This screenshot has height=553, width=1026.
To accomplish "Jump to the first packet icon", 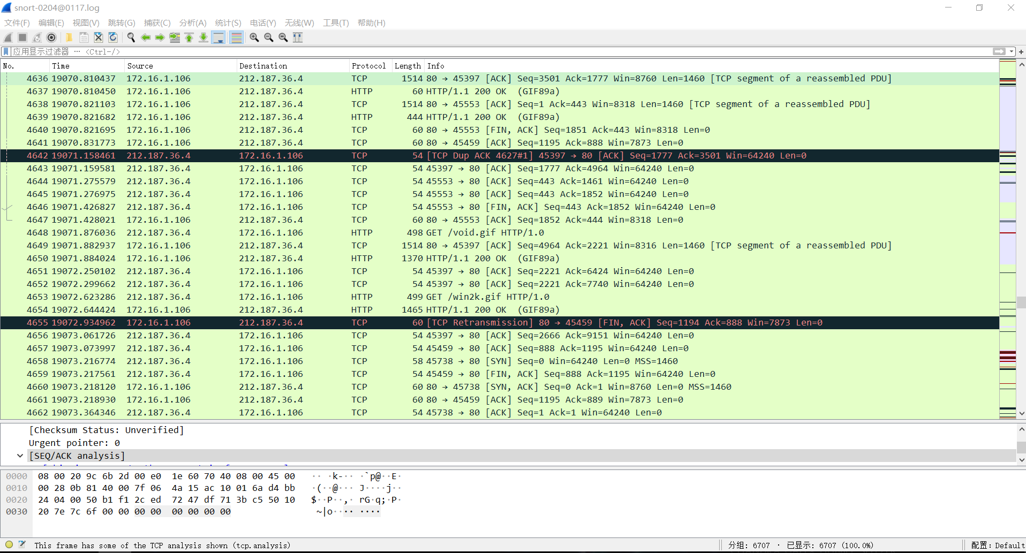I will 189,37.
